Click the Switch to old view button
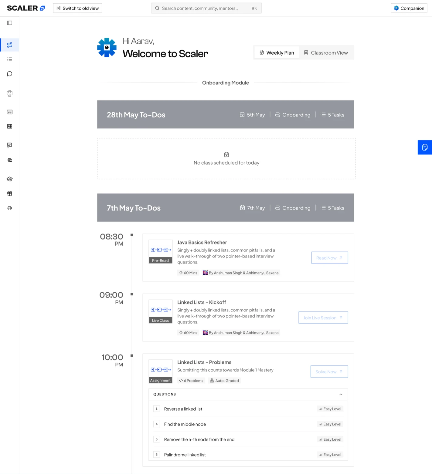The width and height of the screenshot is (432, 474). click(77, 8)
